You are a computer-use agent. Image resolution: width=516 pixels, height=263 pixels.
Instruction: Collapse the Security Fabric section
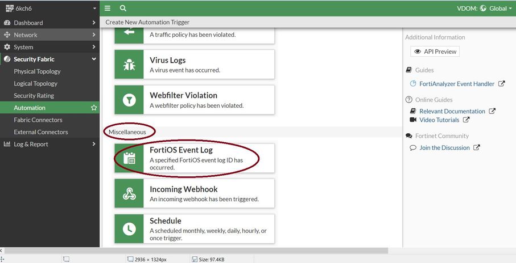pos(49,59)
